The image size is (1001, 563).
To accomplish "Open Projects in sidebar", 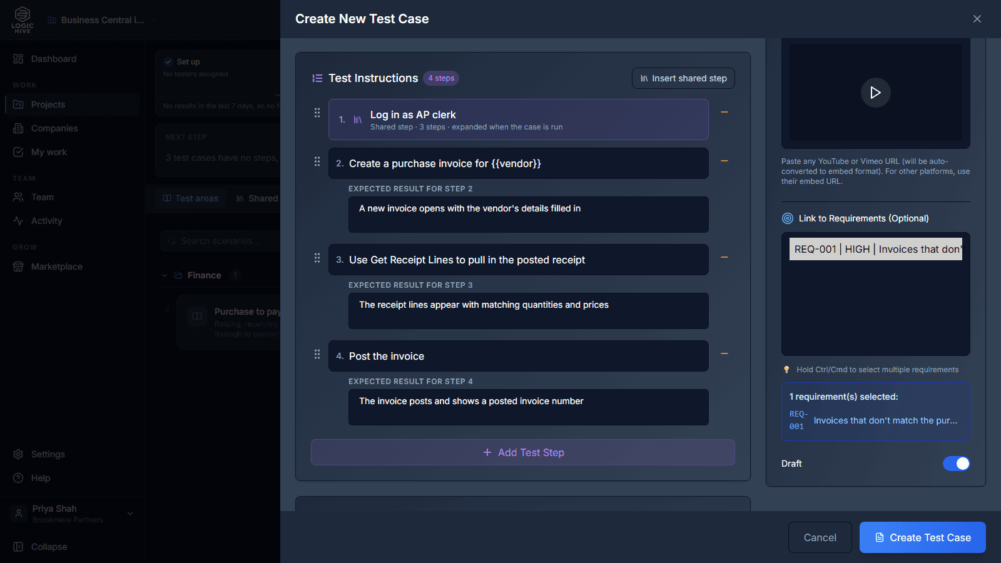I will [x=72, y=104].
